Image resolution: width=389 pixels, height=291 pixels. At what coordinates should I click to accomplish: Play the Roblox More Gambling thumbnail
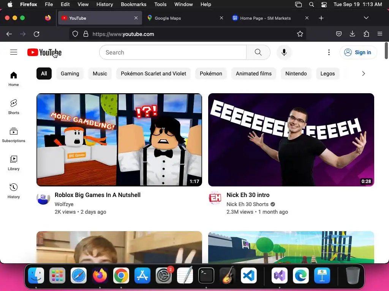(119, 140)
